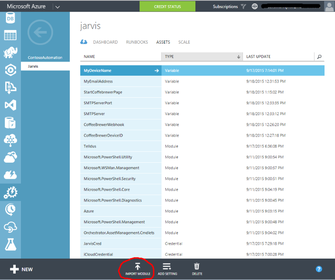Click the globe language icon
Viewport: 335px width, 280px height.
[254, 7]
